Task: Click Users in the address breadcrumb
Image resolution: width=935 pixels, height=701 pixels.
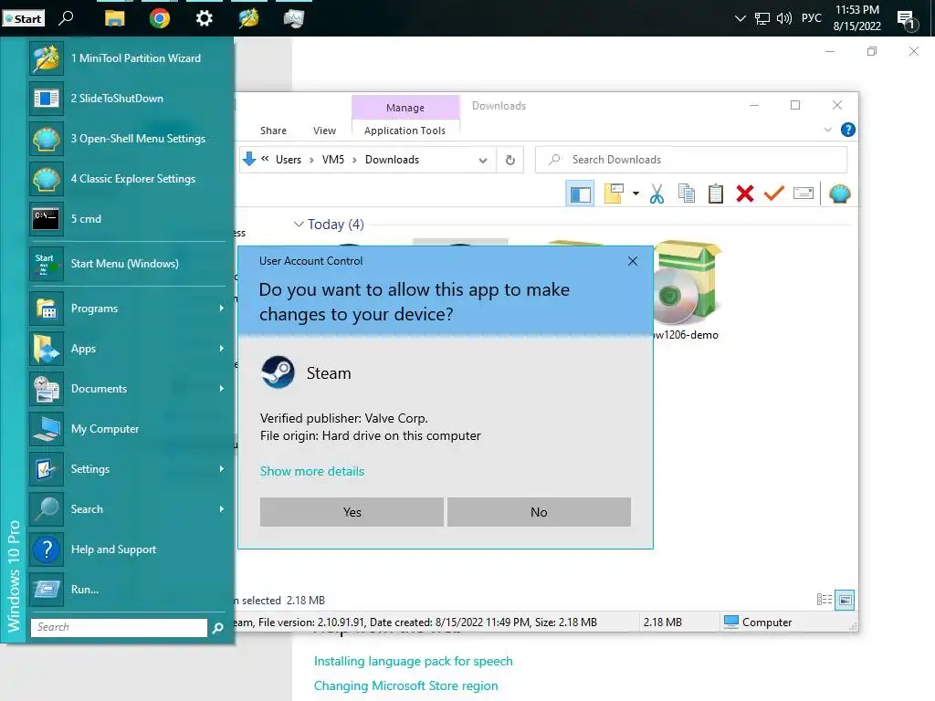Action: [289, 160]
